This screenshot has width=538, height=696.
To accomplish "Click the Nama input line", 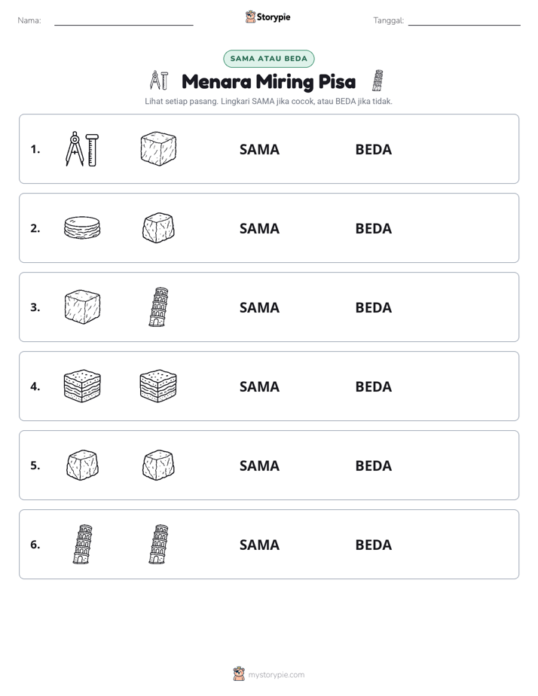I will (x=124, y=21).
